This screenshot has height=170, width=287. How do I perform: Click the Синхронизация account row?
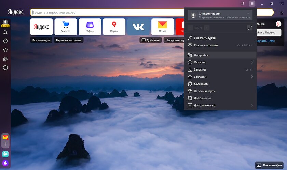pyautogui.click(x=220, y=15)
